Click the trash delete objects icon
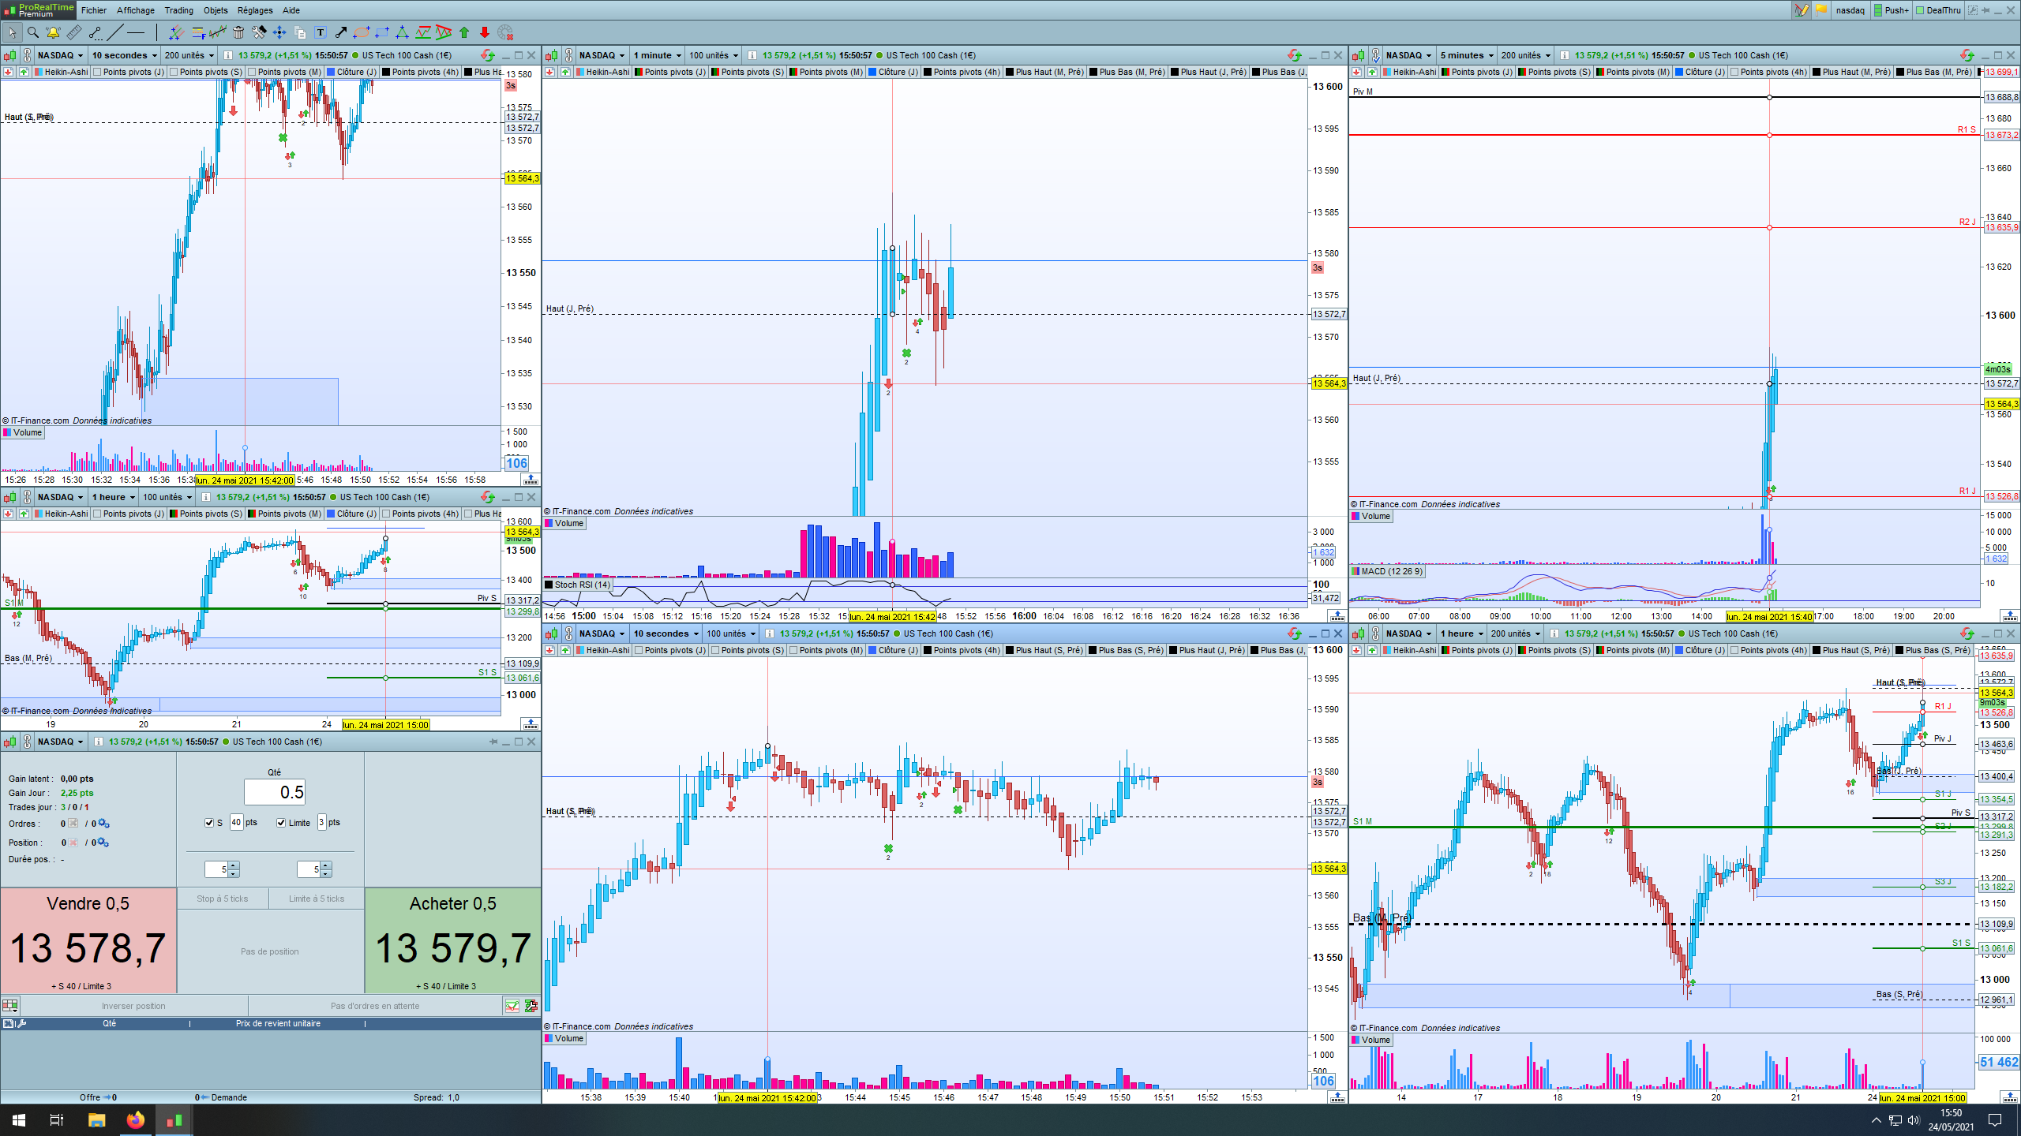Screen dimensions: 2021x1136 click(x=238, y=32)
